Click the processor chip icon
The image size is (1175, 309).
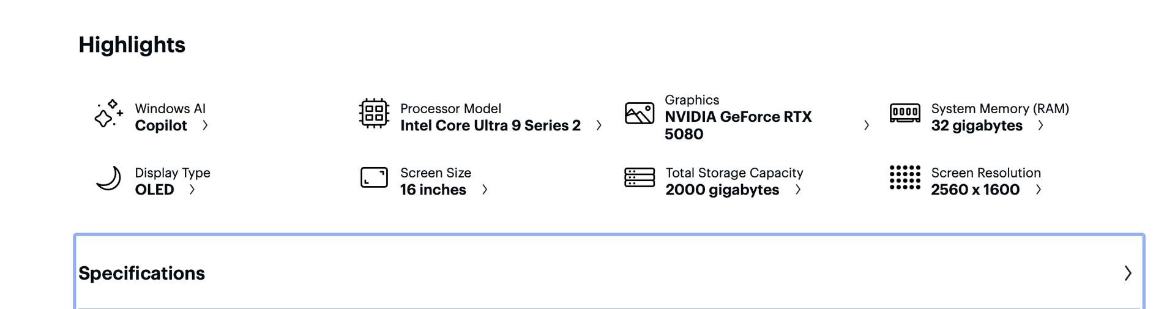click(x=374, y=113)
